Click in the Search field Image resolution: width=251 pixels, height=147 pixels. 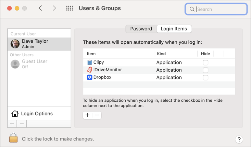[x=219, y=9]
